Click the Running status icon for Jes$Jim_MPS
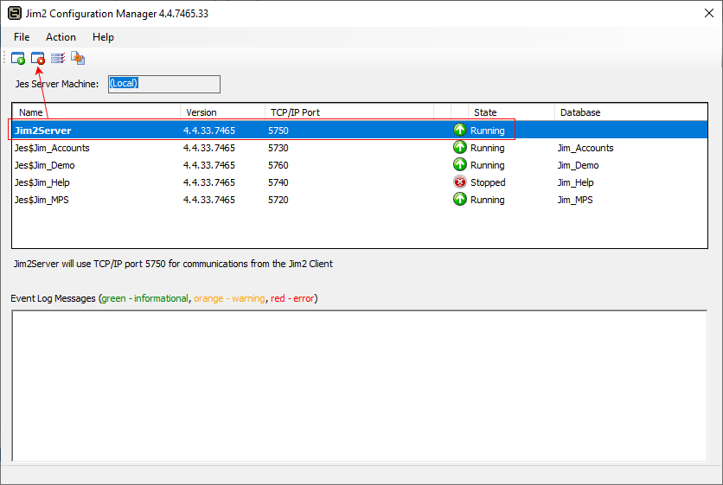Viewport: 723px width, 485px height. (x=460, y=200)
